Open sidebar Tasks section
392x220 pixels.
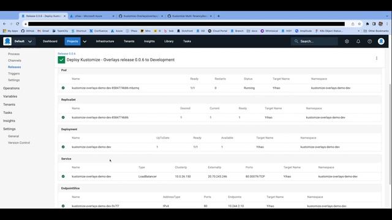click(7, 112)
